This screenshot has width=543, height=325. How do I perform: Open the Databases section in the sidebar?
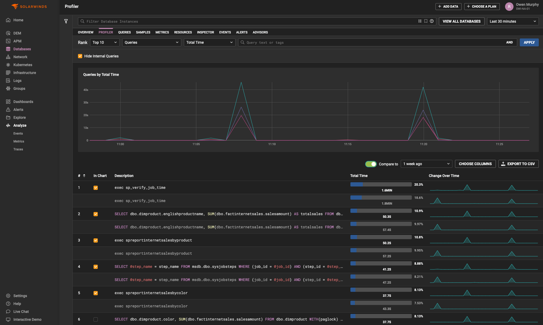[x=22, y=49]
